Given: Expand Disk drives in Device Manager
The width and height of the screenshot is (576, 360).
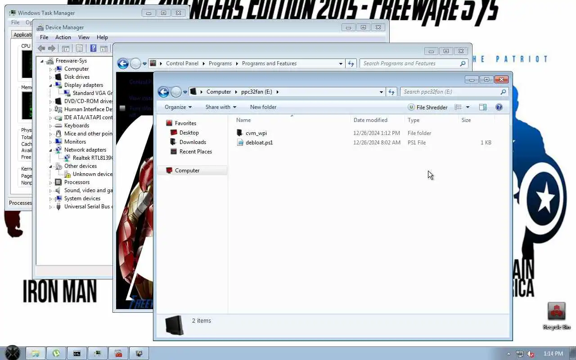Looking at the screenshot, I should (x=51, y=77).
